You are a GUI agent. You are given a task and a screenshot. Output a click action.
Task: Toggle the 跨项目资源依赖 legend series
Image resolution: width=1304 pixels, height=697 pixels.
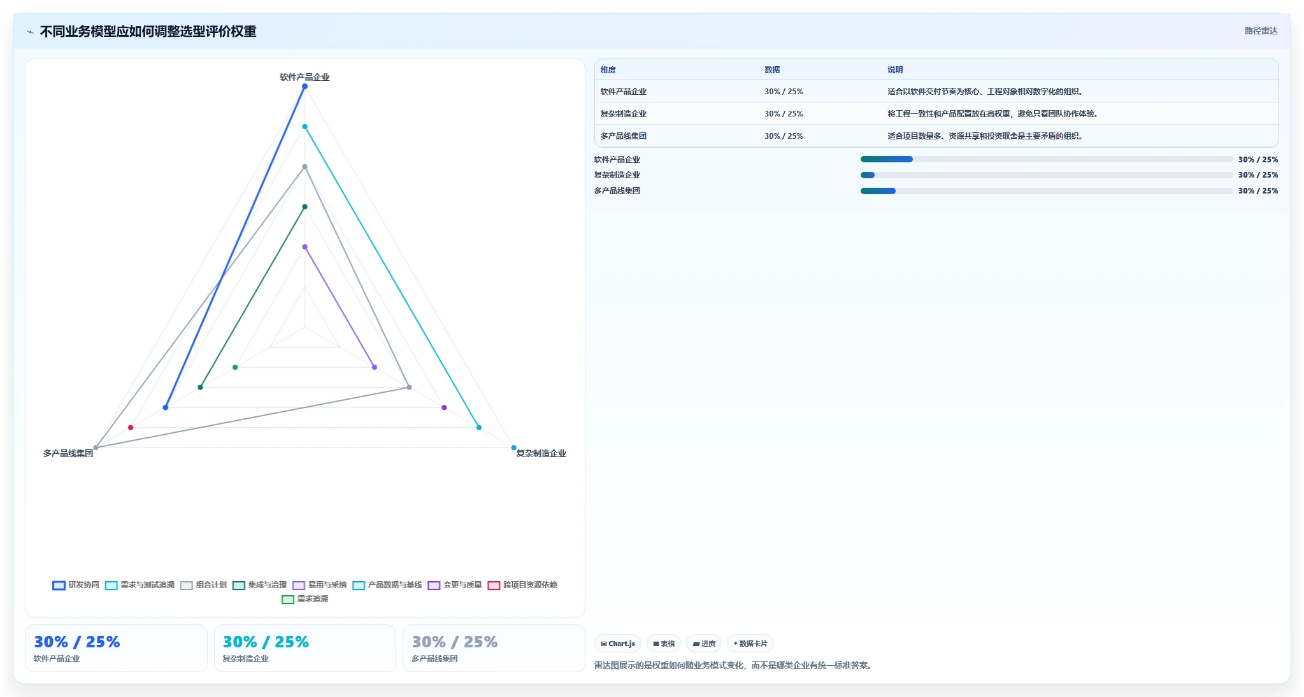[522, 585]
